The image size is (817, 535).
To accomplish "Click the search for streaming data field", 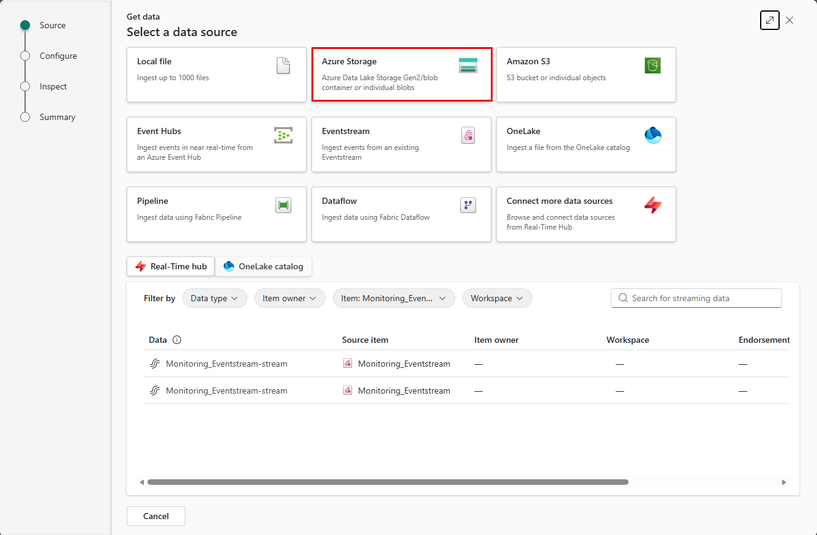I will point(696,298).
